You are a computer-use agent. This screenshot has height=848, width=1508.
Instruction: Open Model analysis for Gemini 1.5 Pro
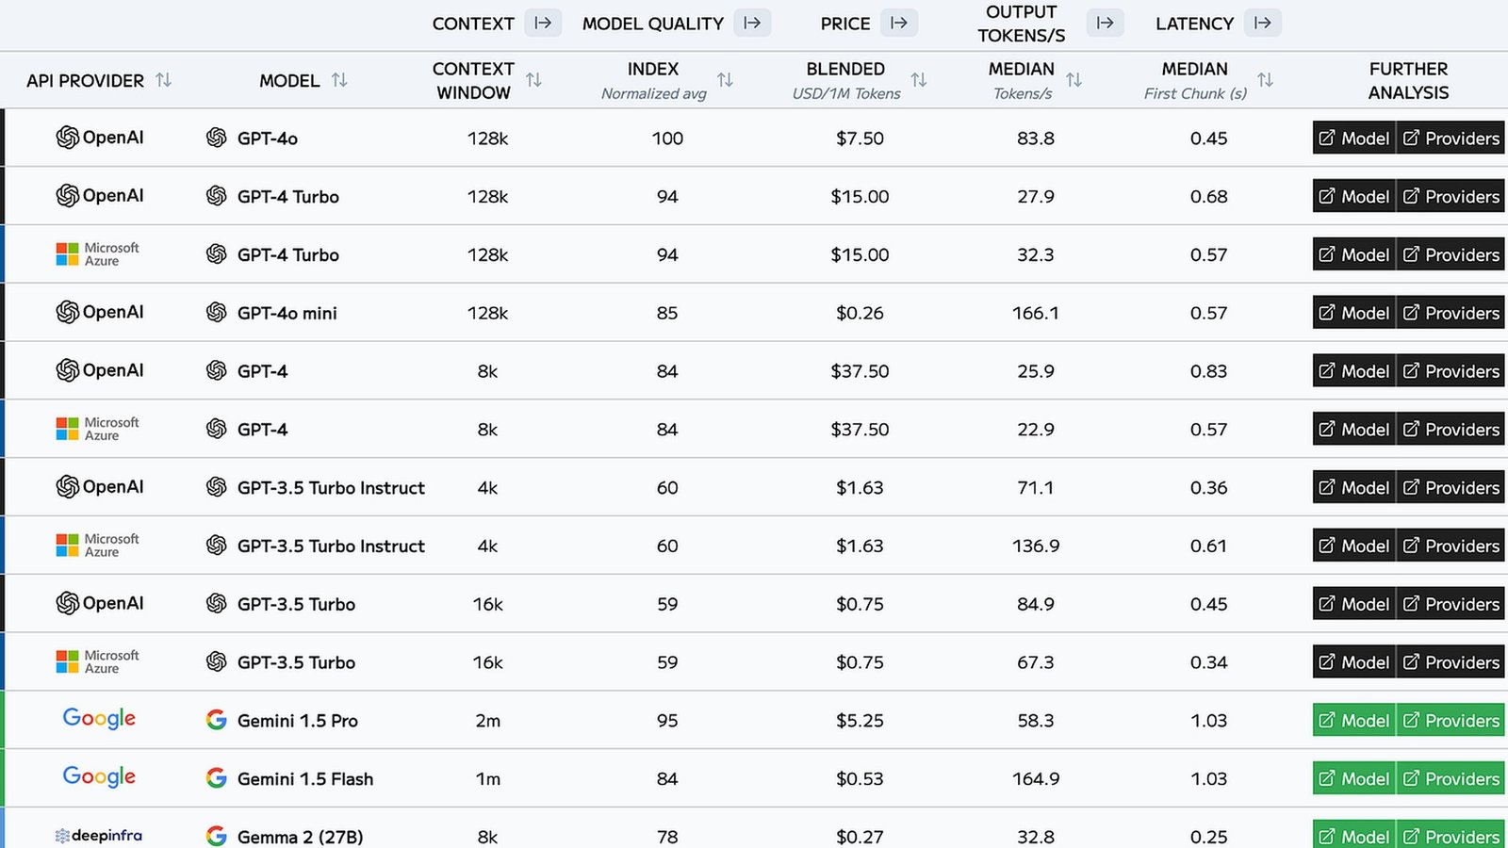coord(1353,721)
